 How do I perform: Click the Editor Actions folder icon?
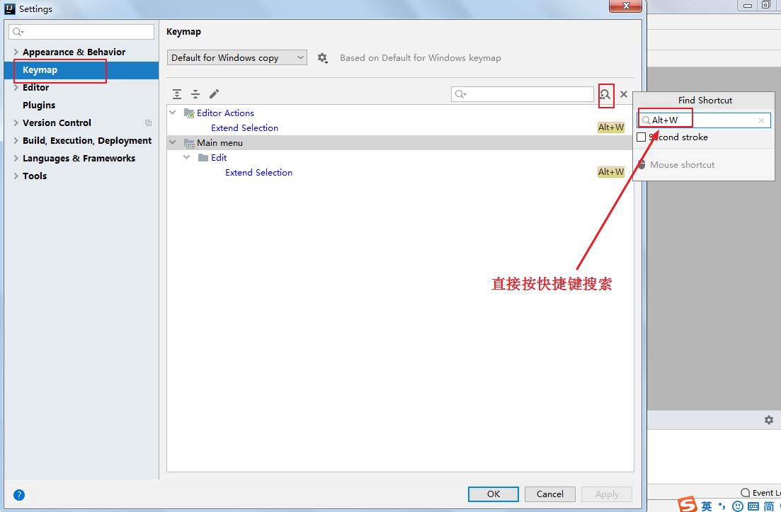(189, 113)
